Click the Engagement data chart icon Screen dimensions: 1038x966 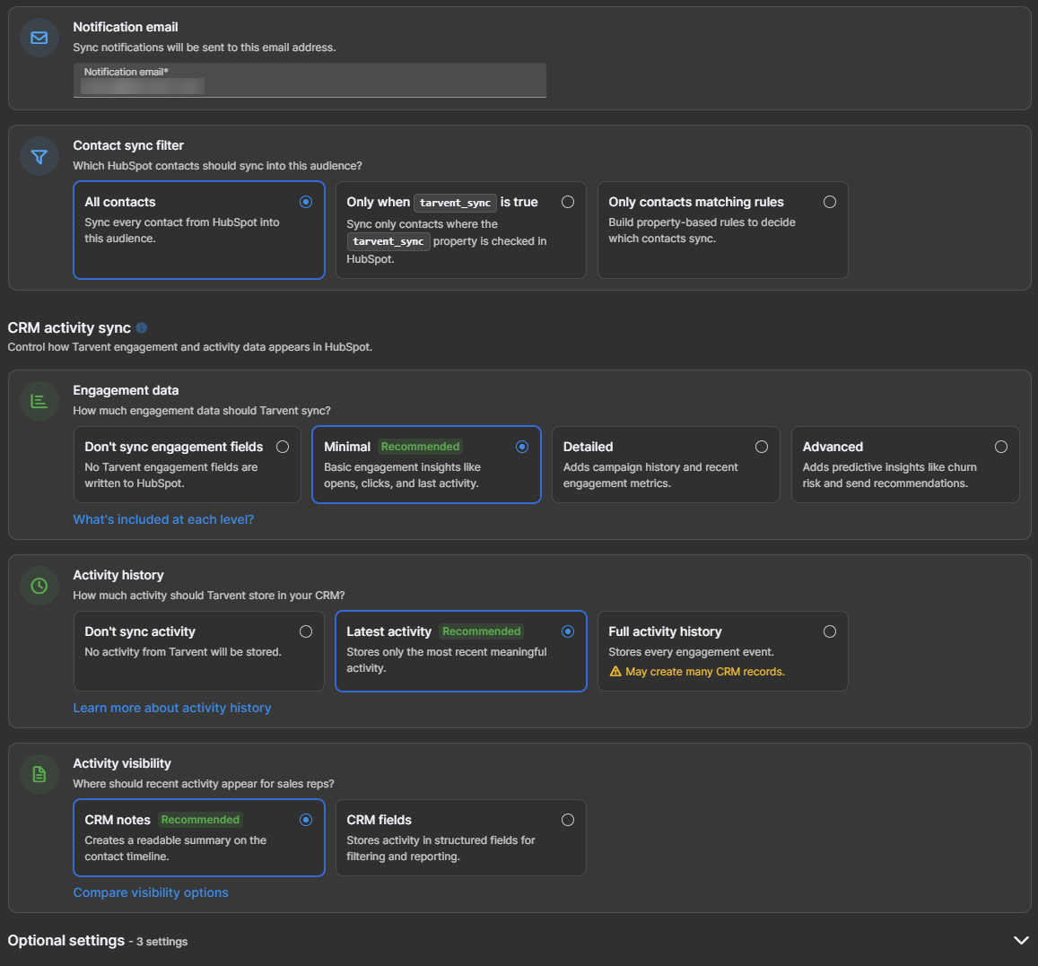click(x=39, y=401)
